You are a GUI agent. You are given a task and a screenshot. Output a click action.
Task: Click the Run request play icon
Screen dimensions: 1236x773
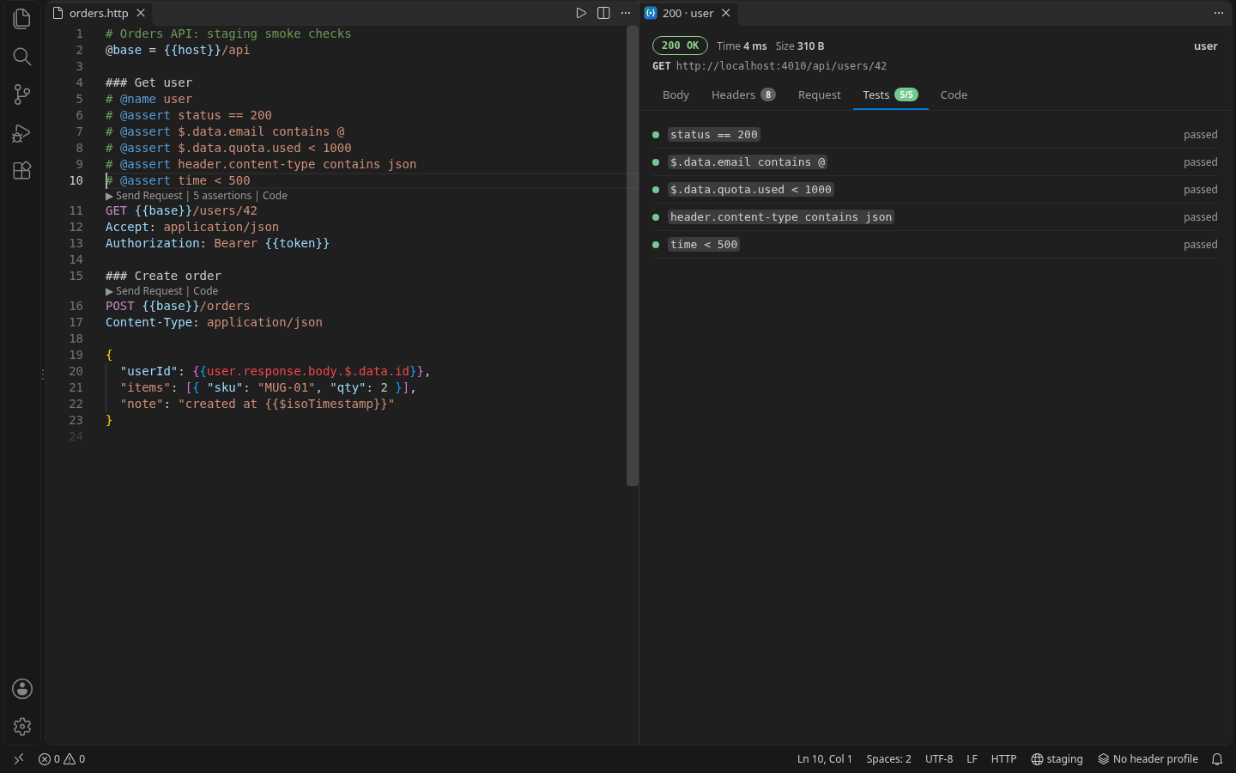[581, 13]
